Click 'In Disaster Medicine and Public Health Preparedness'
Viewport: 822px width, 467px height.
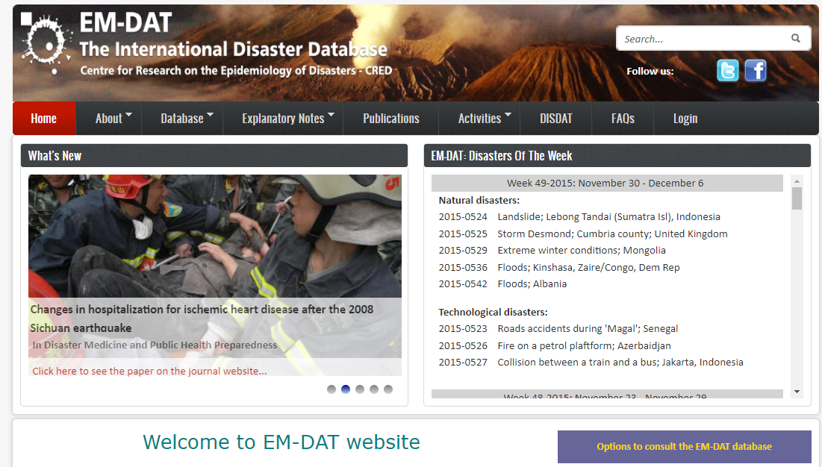[155, 345]
